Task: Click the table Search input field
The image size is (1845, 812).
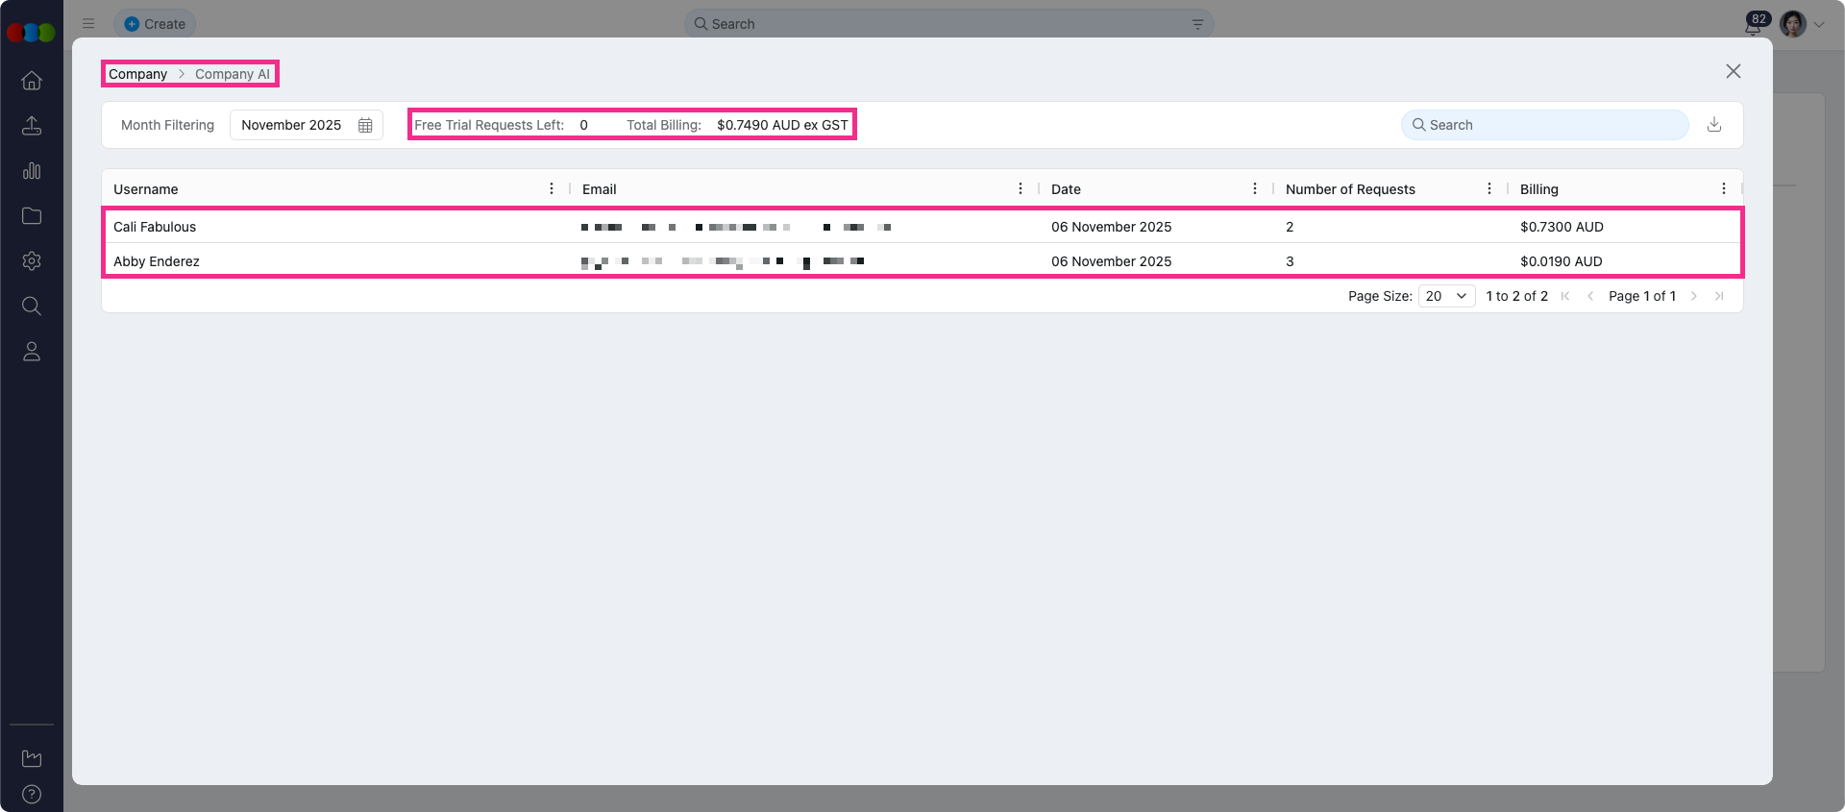Action: 1552,125
